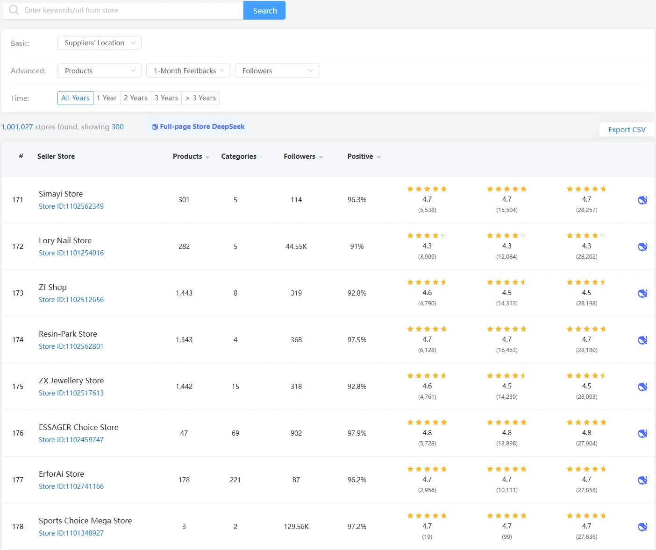Click Lory Nail Store name
This screenshot has width=656, height=550.
pos(65,240)
